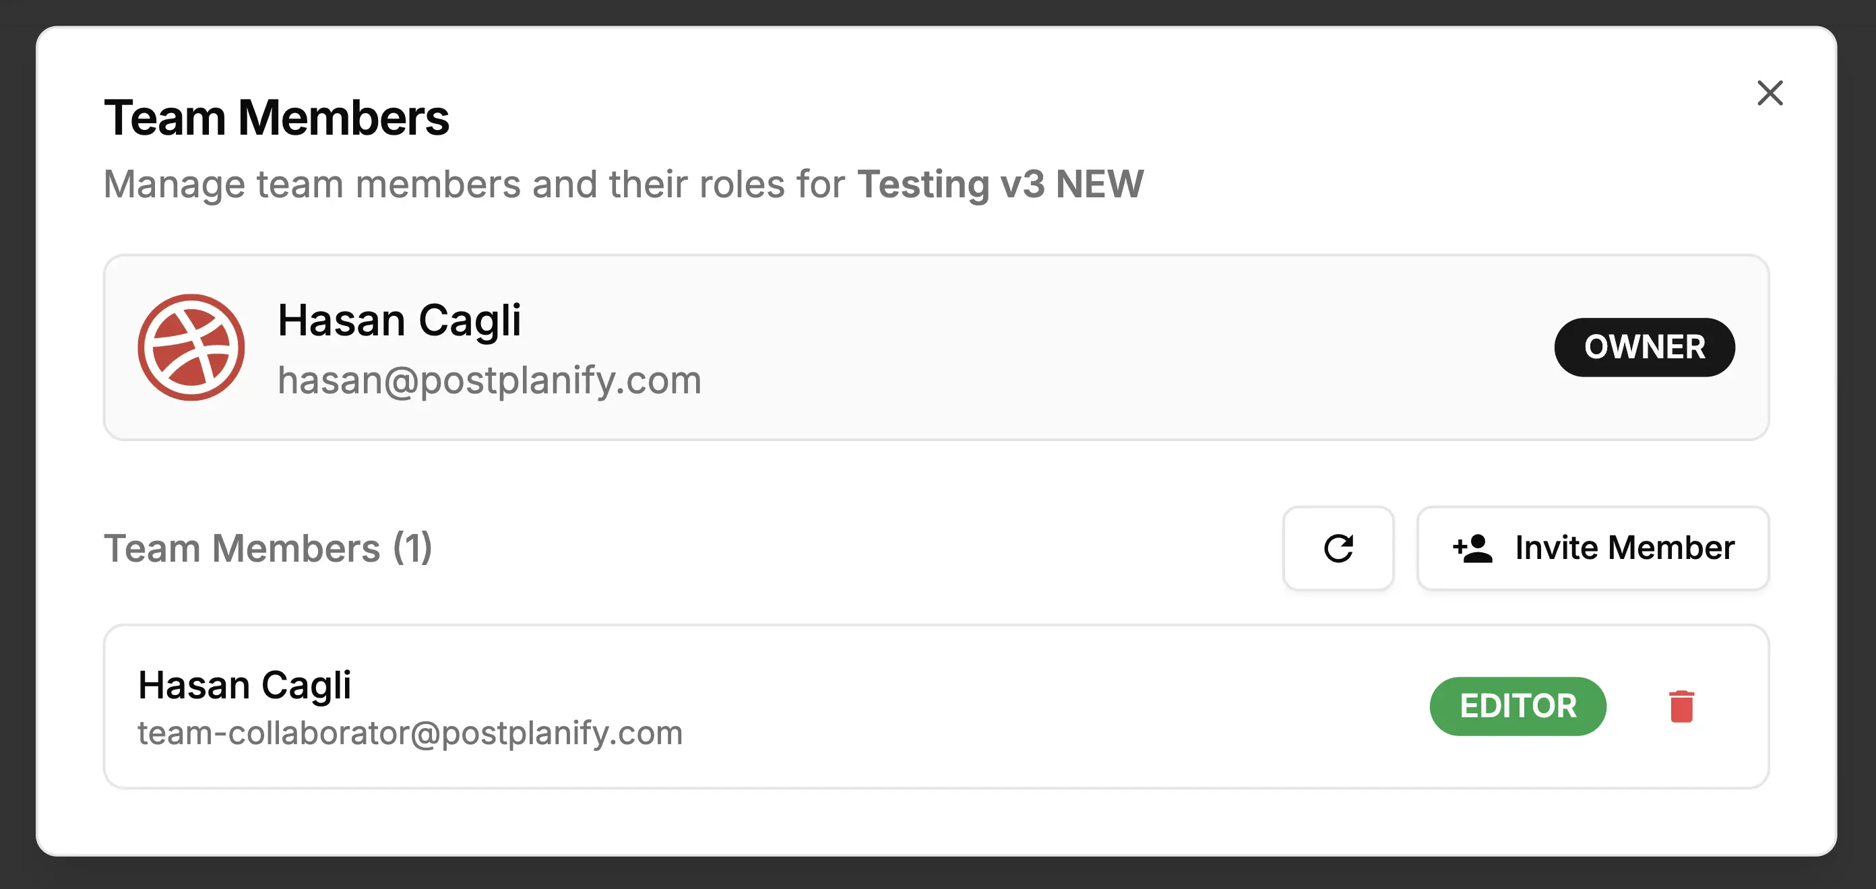The height and width of the screenshot is (889, 1876).
Task: Select the hasan@postplanify.com email address
Action: click(489, 380)
